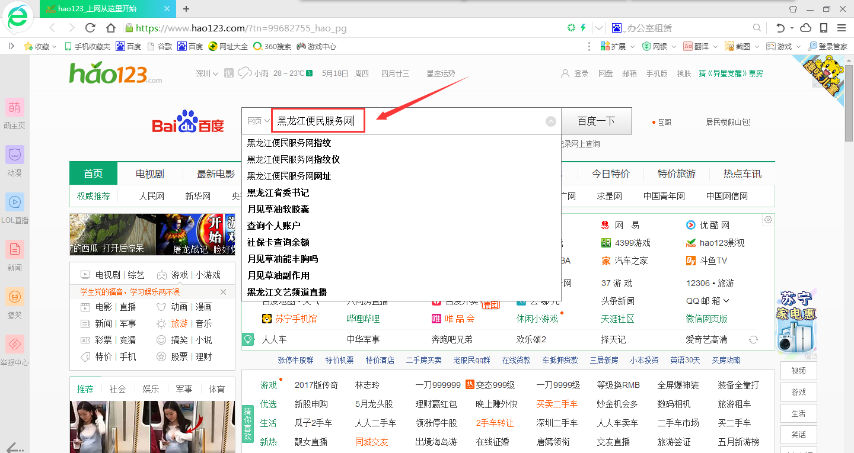Open 游戏中心 bookmark
The width and height of the screenshot is (854, 453).
pos(317,46)
